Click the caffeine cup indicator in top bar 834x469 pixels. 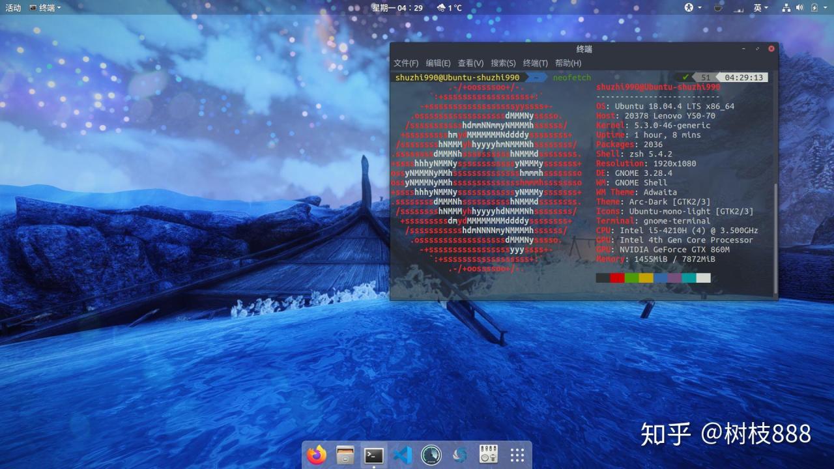click(x=718, y=8)
